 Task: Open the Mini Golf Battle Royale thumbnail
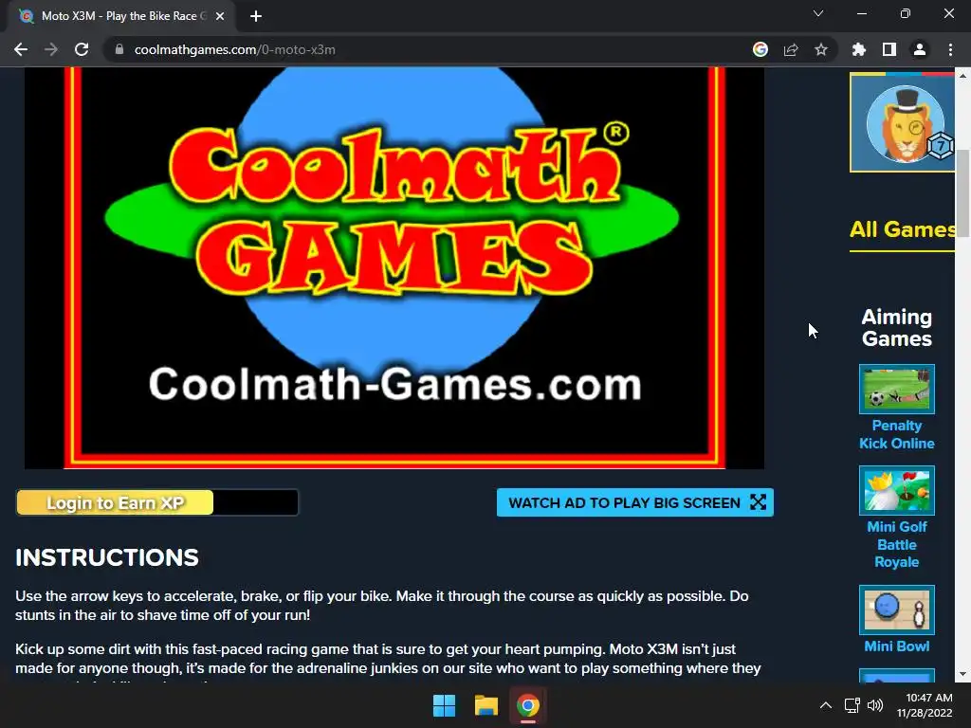[x=897, y=490]
